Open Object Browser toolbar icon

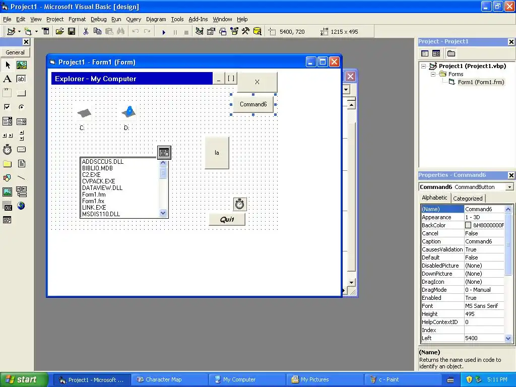click(x=234, y=32)
